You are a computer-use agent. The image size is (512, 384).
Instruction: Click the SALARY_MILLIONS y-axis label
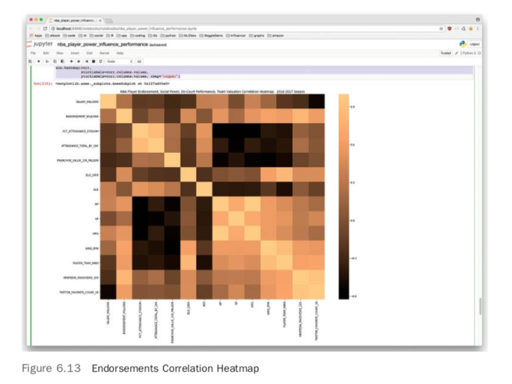click(87, 101)
